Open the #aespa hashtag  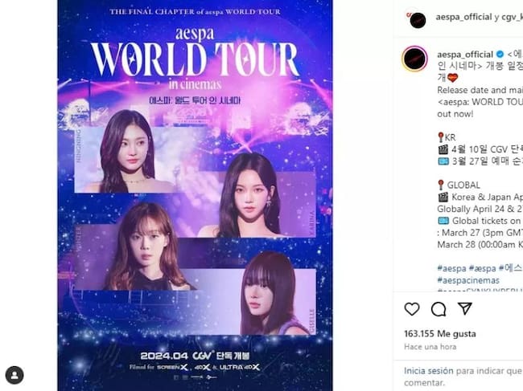click(x=451, y=268)
